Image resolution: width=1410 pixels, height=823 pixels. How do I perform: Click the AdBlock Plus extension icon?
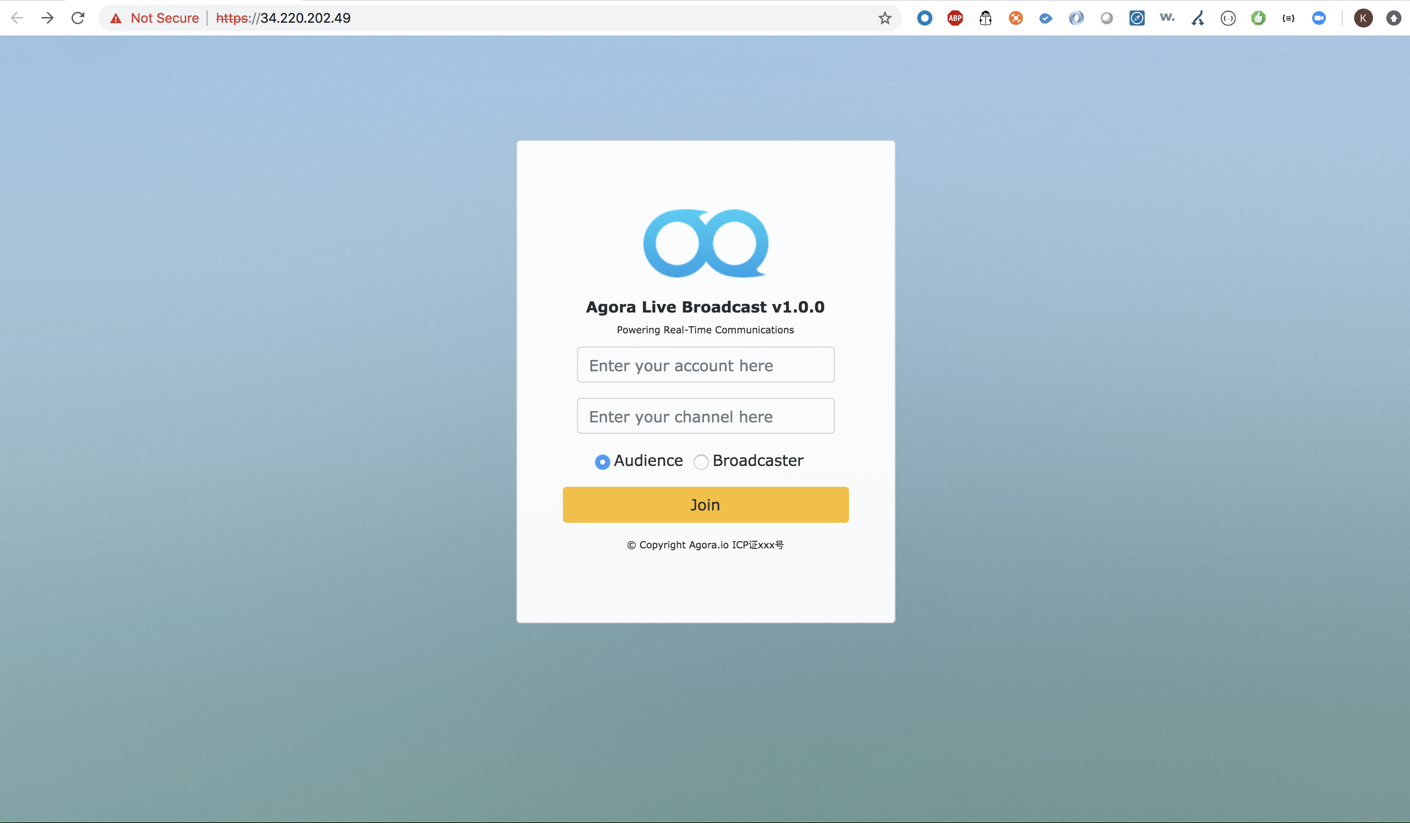(x=955, y=18)
